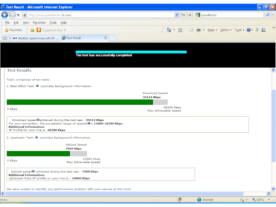The height and width of the screenshot is (207, 276).
Task: Click the browser Back arrow button
Action: (x=5, y=15)
